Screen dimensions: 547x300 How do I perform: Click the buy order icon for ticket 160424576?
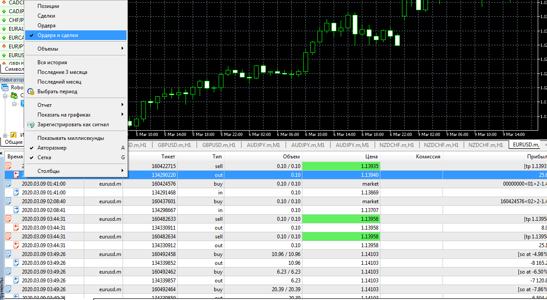pos(8,183)
